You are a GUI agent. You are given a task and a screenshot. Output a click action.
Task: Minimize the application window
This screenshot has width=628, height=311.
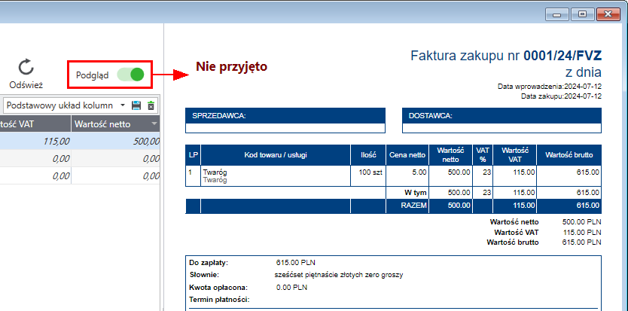(556, 14)
